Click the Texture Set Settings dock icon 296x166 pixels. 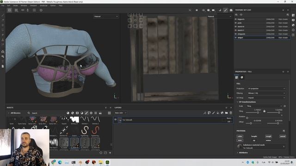[293, 15]
